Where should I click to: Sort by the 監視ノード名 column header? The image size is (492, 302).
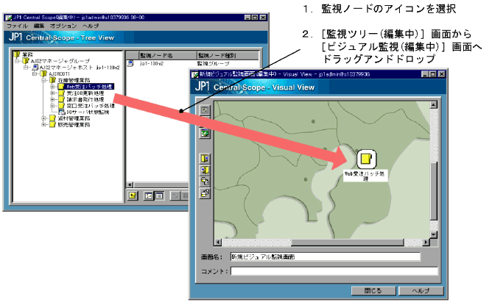coord(168,55)
